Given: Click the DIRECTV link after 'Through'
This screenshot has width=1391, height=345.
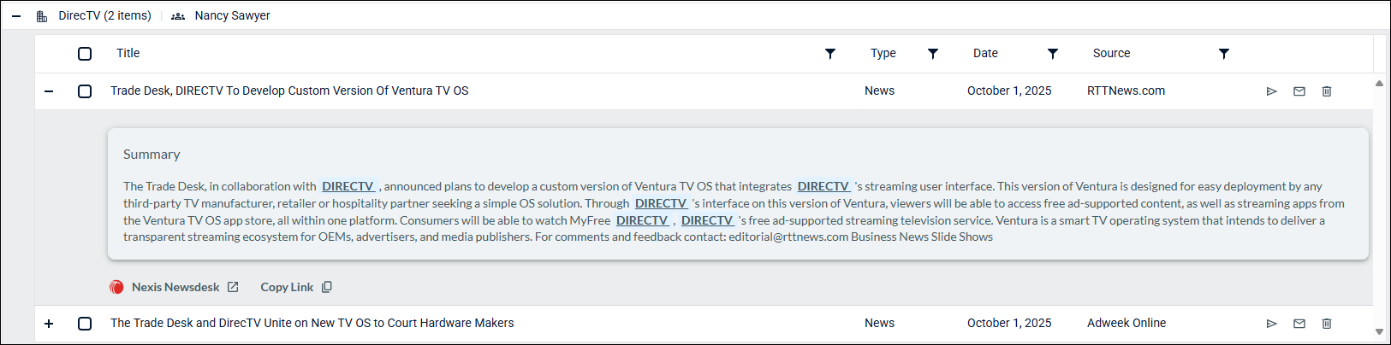Looking at the screenshot, I should [661, 203].
